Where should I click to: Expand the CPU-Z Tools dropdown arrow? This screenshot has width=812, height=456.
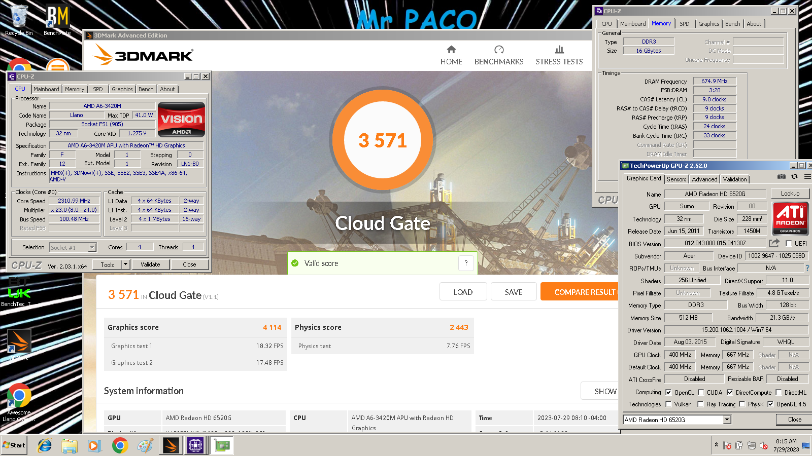pos(125,264)
